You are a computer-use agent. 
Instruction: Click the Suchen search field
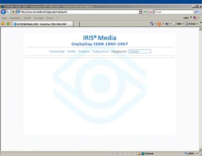[139, 51]
